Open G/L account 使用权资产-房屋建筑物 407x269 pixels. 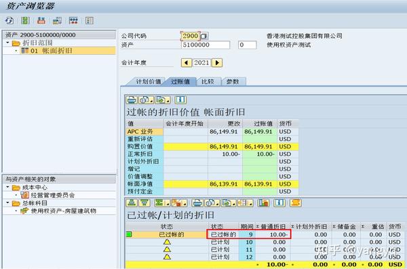[64, 211]
